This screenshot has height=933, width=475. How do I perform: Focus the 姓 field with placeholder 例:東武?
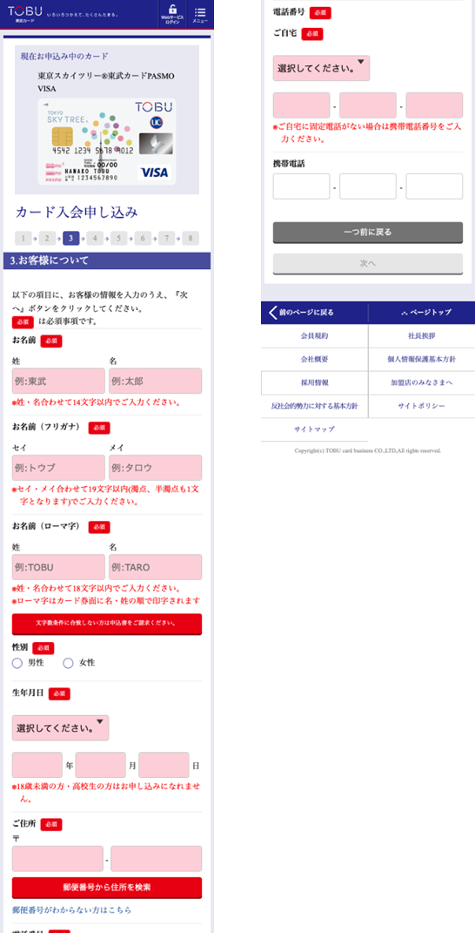[58, 381]
